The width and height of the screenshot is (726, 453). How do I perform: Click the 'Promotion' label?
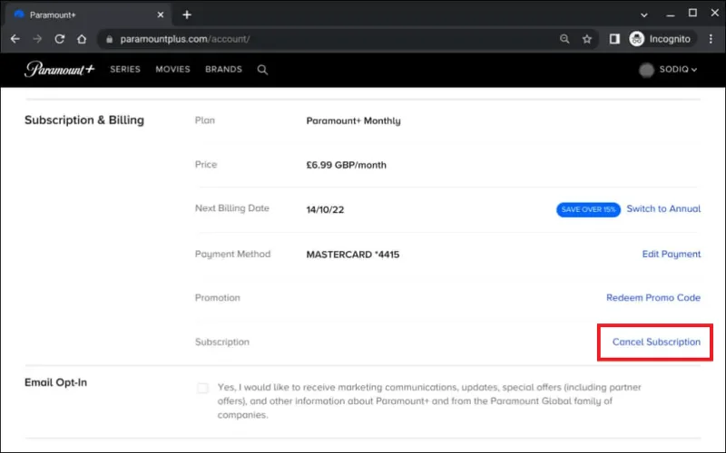point(217,298)
